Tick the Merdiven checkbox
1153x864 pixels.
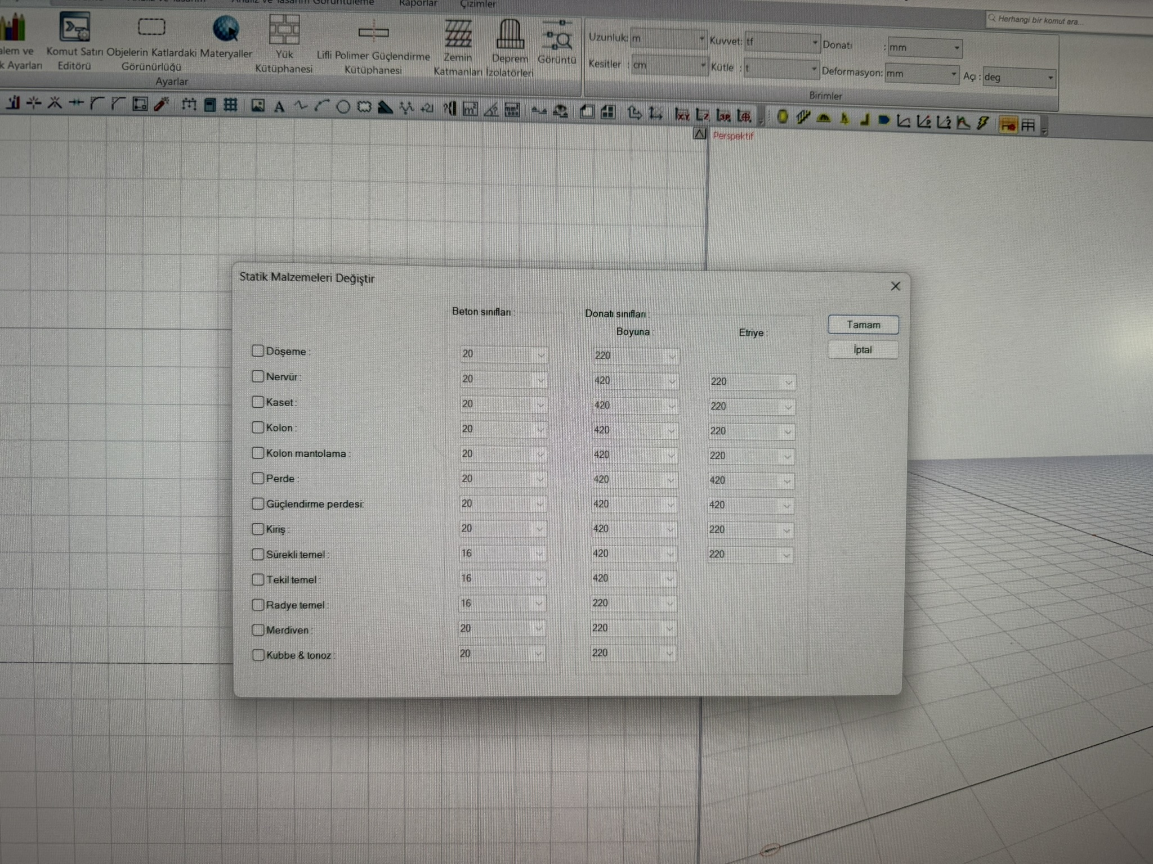[x=258, y=629]
